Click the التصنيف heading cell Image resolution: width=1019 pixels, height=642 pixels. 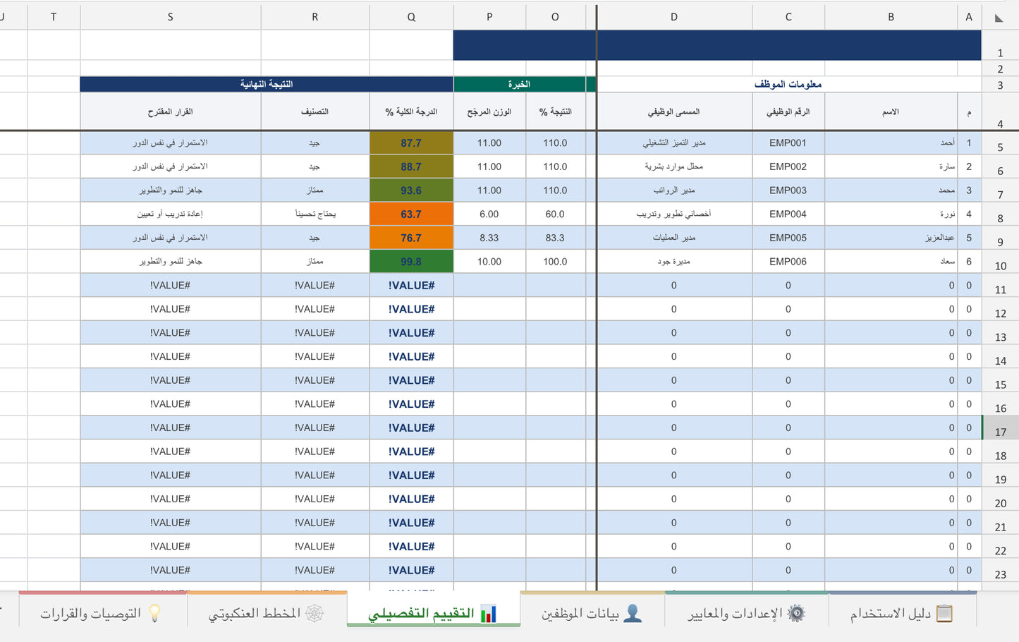(x=315, y=111)
